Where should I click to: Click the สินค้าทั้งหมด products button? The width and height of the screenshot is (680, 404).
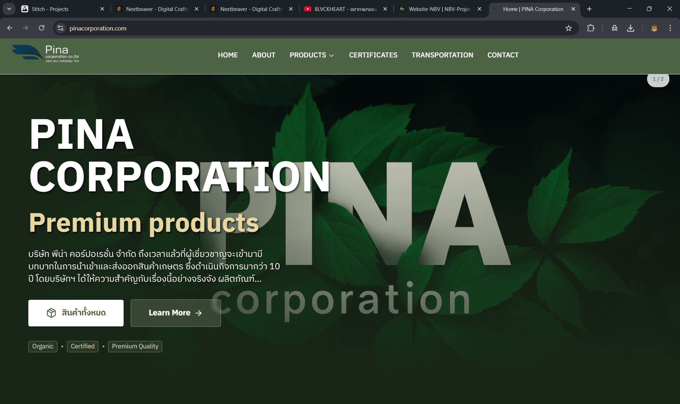click(76, 313)
